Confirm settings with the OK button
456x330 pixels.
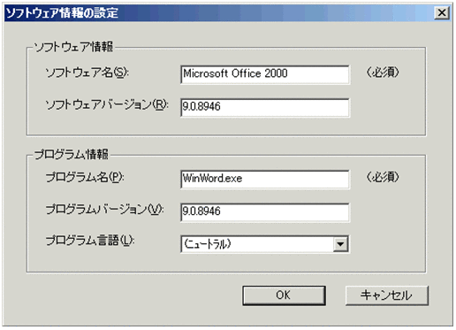click(x=284, y=295)
